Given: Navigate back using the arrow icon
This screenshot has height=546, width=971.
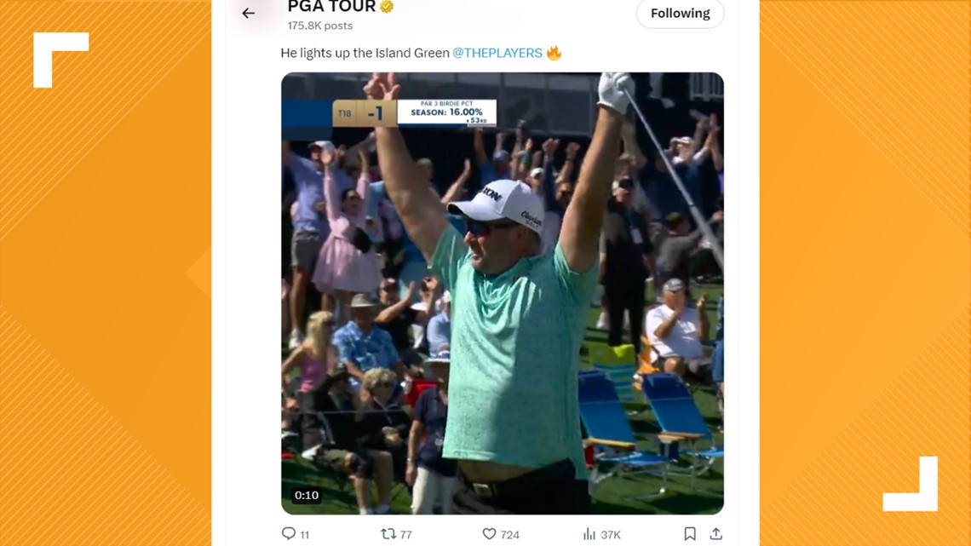Looking at the screenshot, I should (x=248, y=13).
